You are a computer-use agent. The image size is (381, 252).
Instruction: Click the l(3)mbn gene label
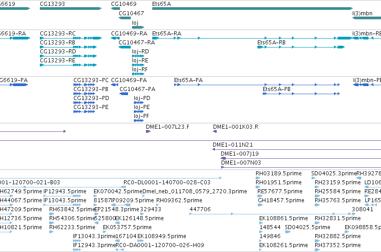362,13
